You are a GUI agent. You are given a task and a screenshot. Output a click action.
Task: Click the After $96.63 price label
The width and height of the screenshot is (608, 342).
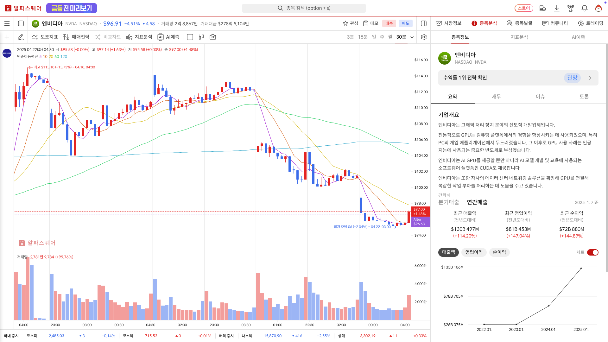(421, 222)
